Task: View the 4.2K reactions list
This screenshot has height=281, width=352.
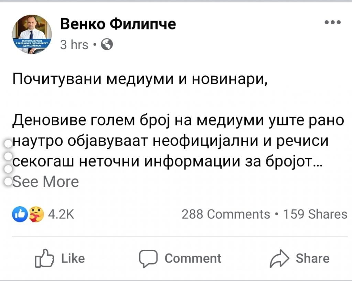Action: (61, 215)
